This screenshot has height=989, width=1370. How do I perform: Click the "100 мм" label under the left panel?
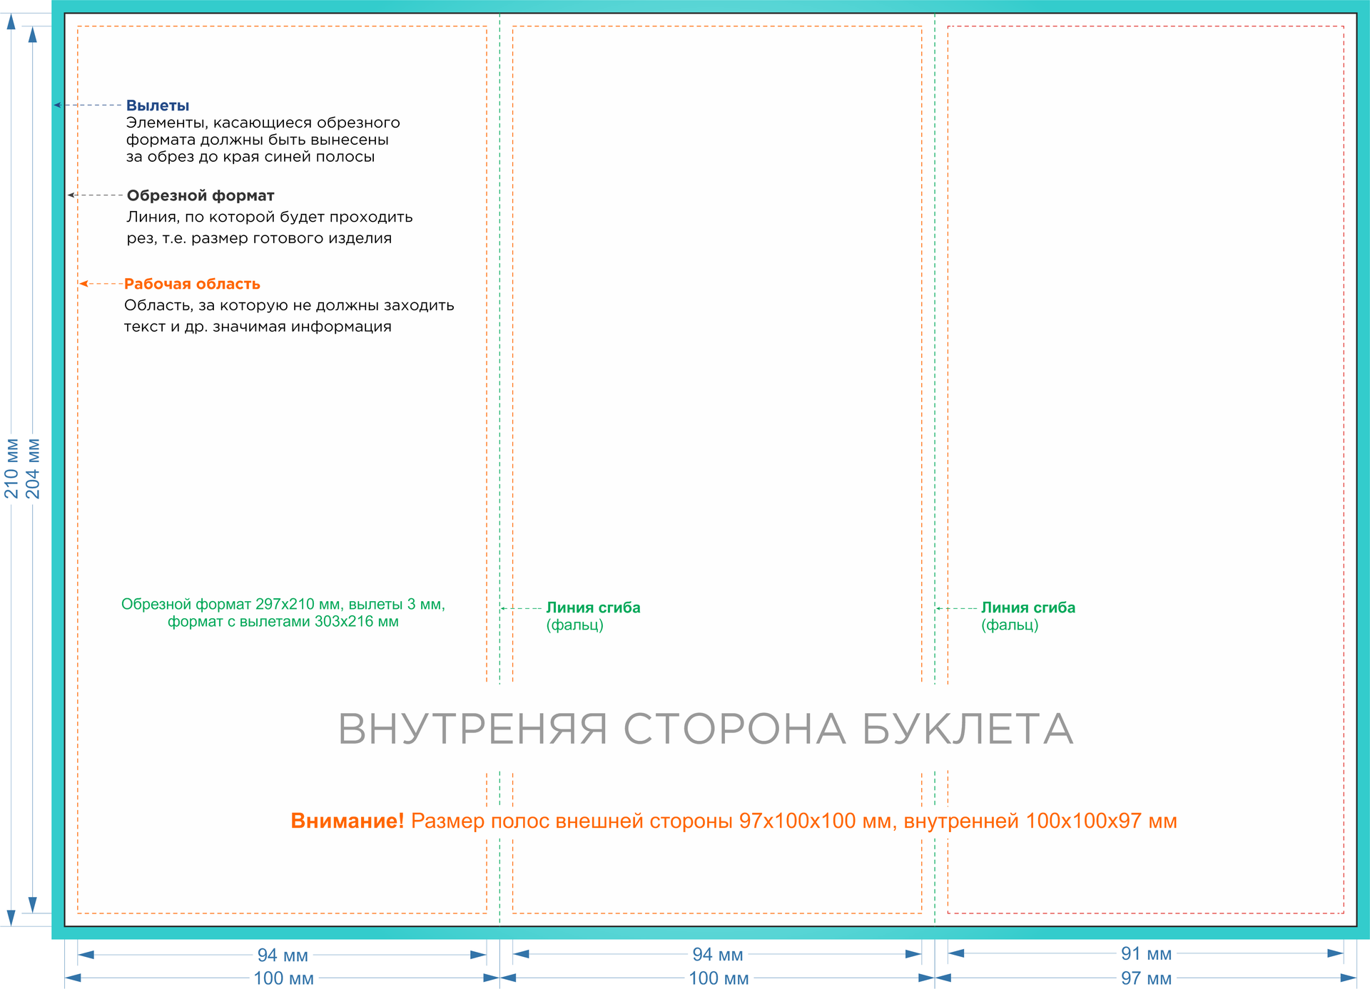pos(284,978)
